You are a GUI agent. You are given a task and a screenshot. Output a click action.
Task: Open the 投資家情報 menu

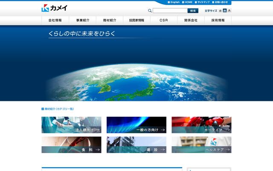pos(136,20)
